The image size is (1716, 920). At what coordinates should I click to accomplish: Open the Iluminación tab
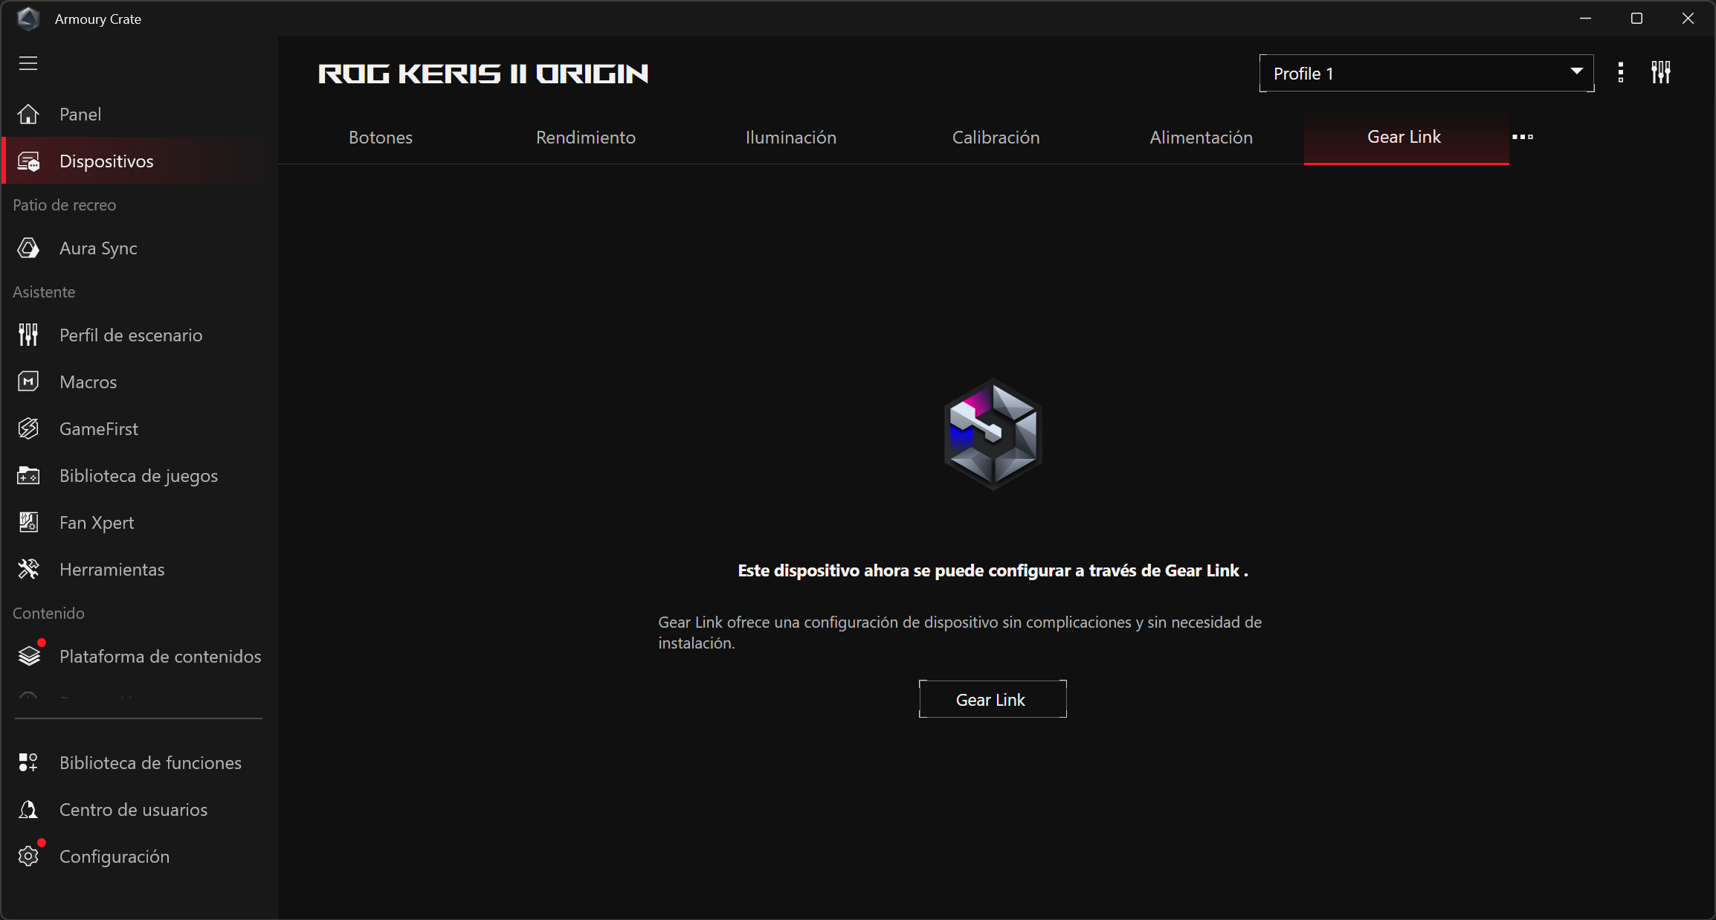click(791, 138)
